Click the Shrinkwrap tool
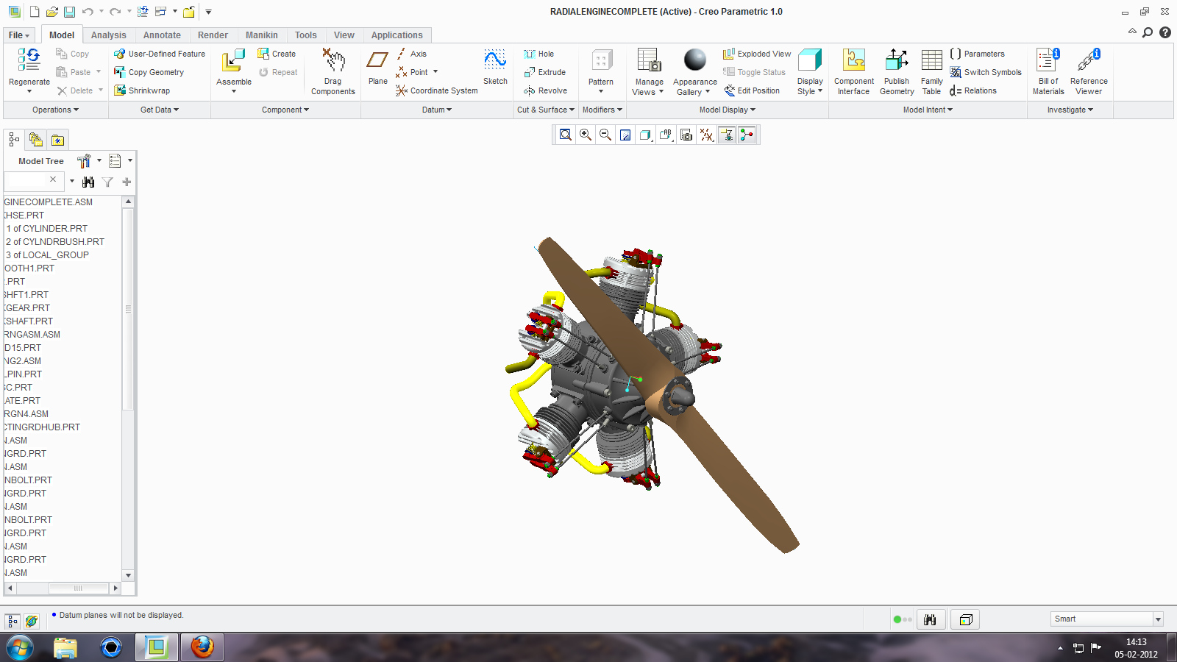The image size is (1177, 662). point(142,90)
